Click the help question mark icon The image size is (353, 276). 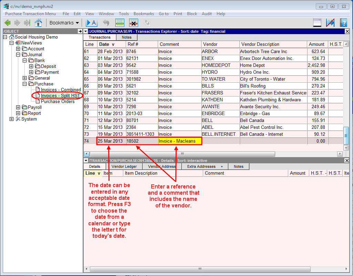tap(343, 23)
